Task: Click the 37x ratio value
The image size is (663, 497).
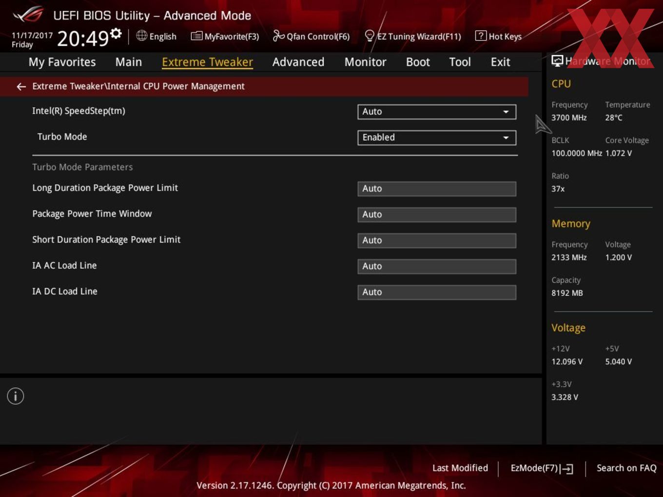Action: click(x=558, y=189)
